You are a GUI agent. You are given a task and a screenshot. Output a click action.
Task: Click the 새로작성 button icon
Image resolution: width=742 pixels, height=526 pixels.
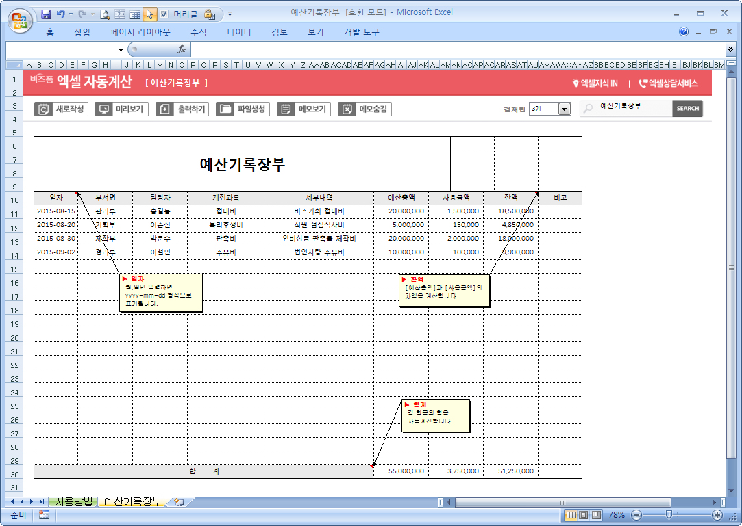click(x=44, y=109)
